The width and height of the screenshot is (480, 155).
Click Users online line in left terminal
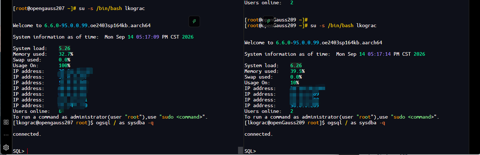(x=37, y=111)
